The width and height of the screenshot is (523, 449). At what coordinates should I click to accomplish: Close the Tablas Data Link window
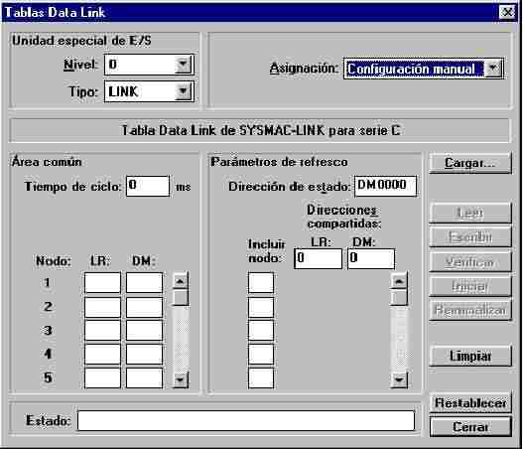[x=507, y=12]
